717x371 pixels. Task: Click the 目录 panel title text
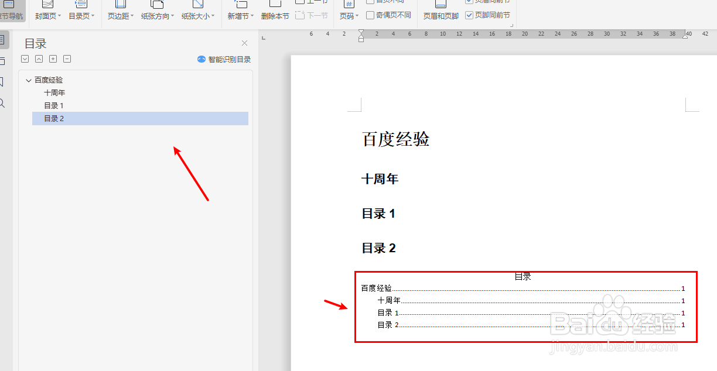pos(36,43)
